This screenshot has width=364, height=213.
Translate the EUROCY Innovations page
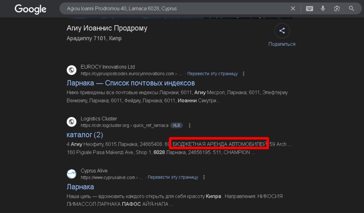[213, 74]
